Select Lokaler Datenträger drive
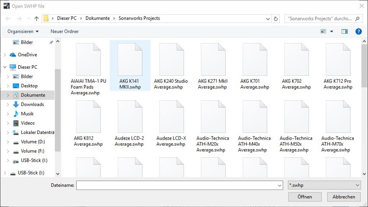This screenshot has height=207, width=368. 38,133
